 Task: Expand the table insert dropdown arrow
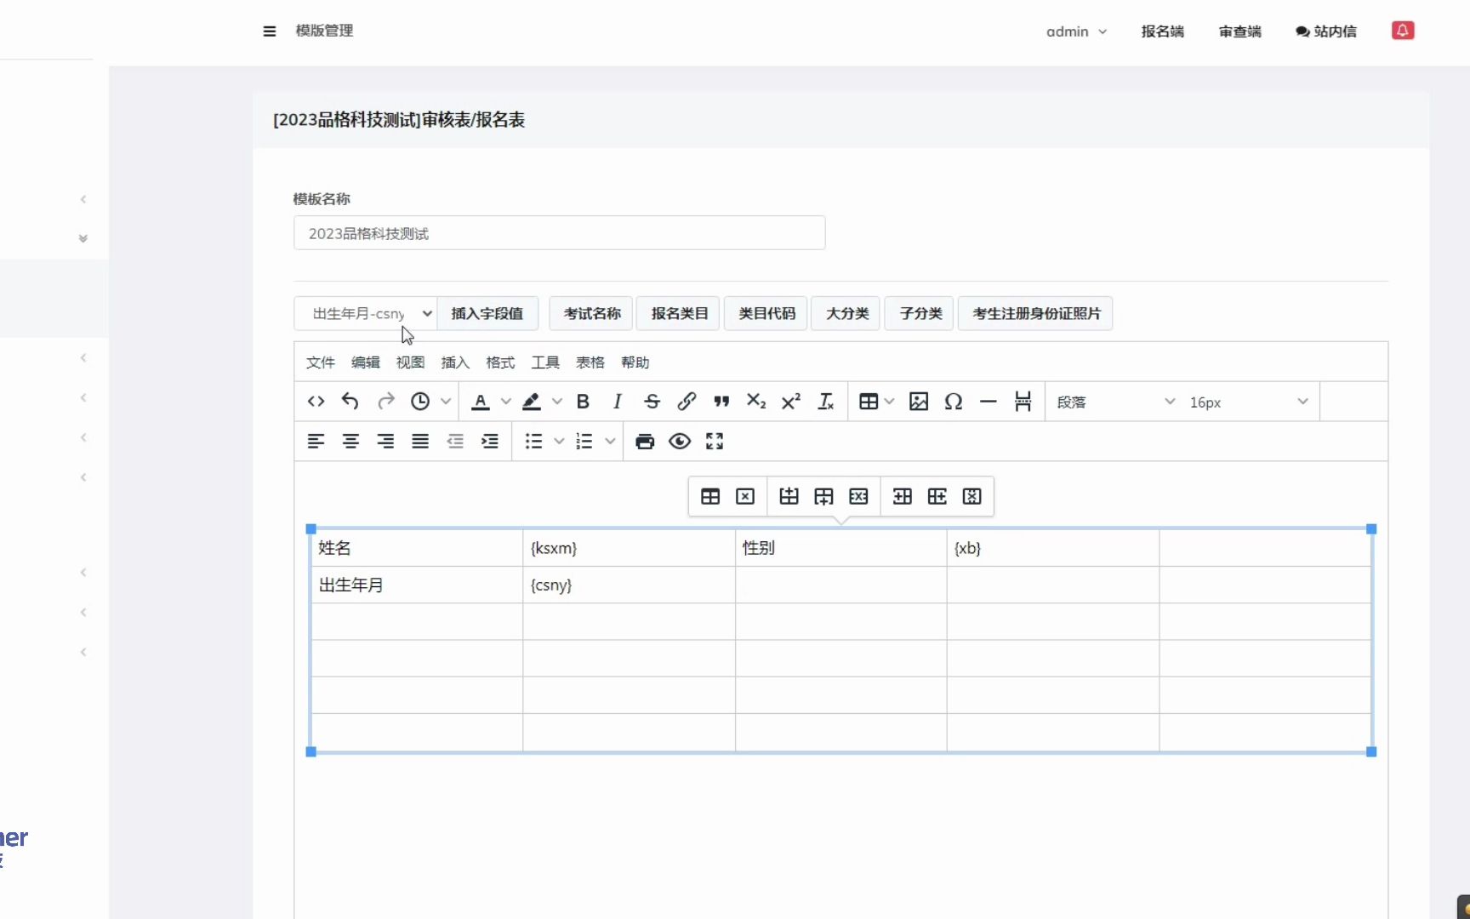point(889,402)
